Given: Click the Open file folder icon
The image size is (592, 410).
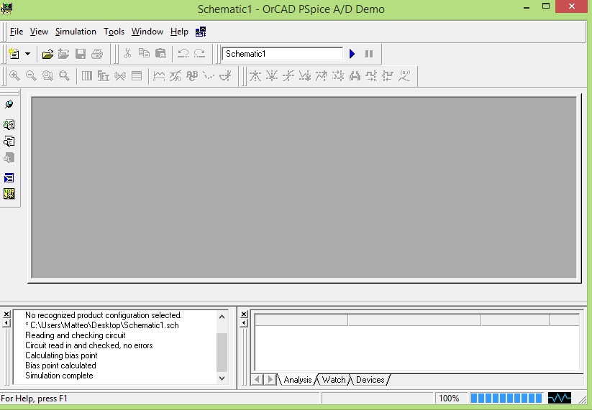Looking at the screenshot, I should point(47,54).
